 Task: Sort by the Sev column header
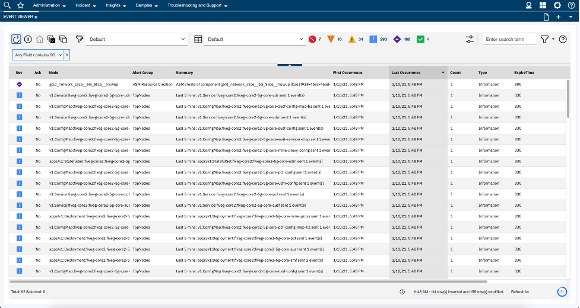point(19,73)
